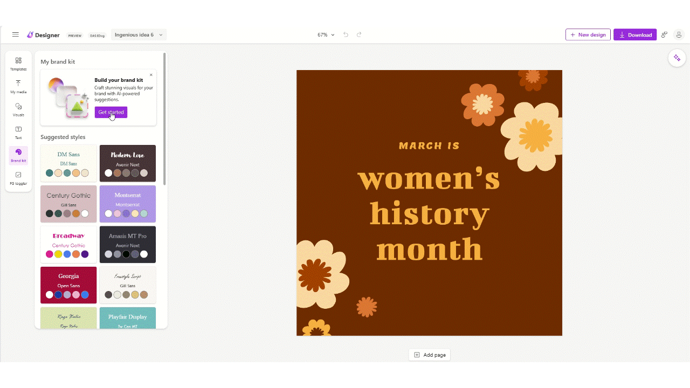Apply the Rage Italic suggested style
This screenshot has width=690, height=388.
pyautogui.click(x=68, y=318)
